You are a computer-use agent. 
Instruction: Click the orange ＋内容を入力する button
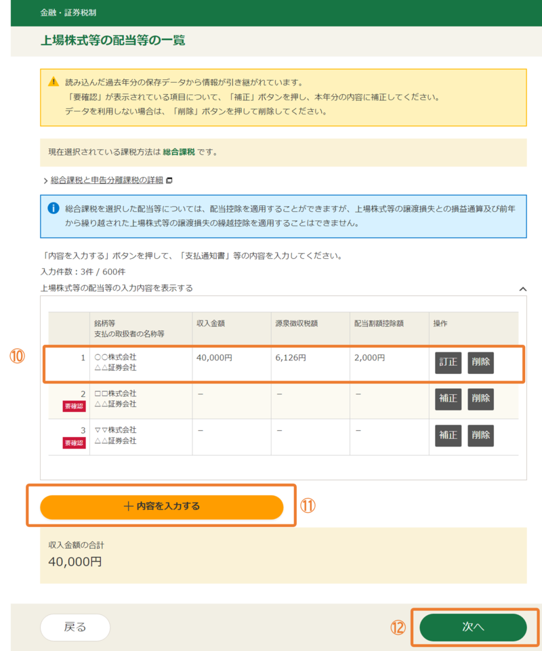tap(161, 507)
